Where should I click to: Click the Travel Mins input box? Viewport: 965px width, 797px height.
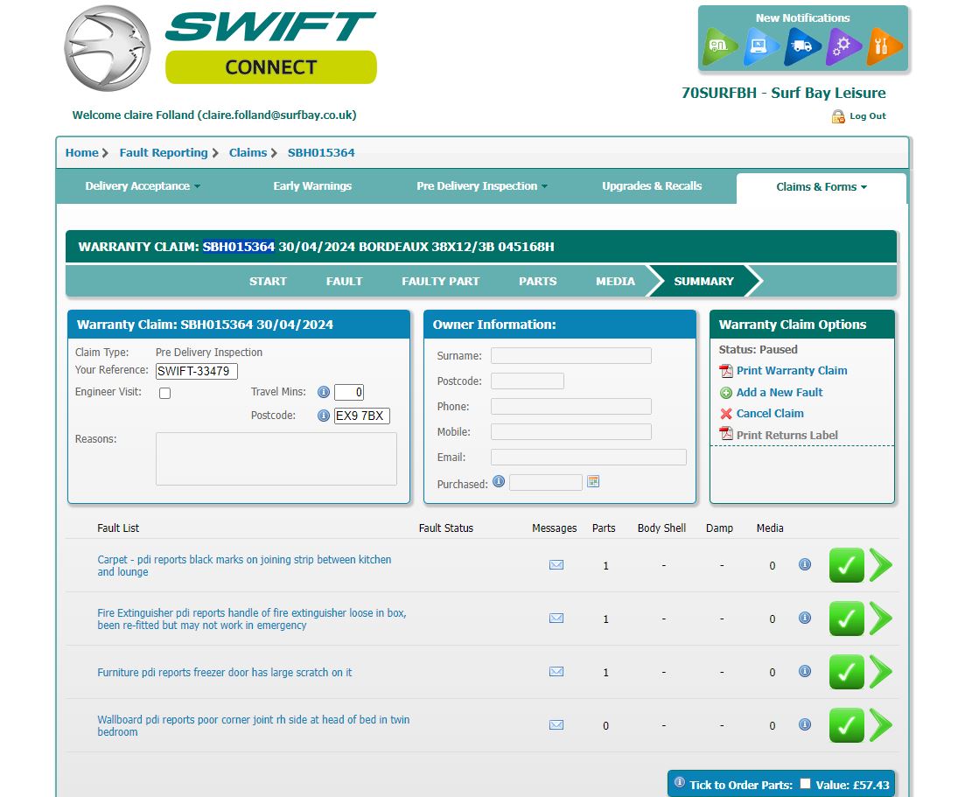click(349, 392)
